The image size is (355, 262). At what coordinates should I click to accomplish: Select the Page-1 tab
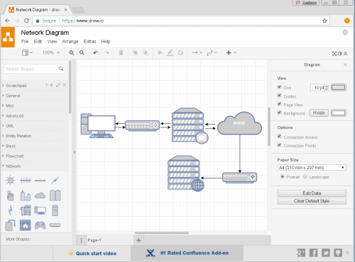pyautogui.click(x=94, y=240)
